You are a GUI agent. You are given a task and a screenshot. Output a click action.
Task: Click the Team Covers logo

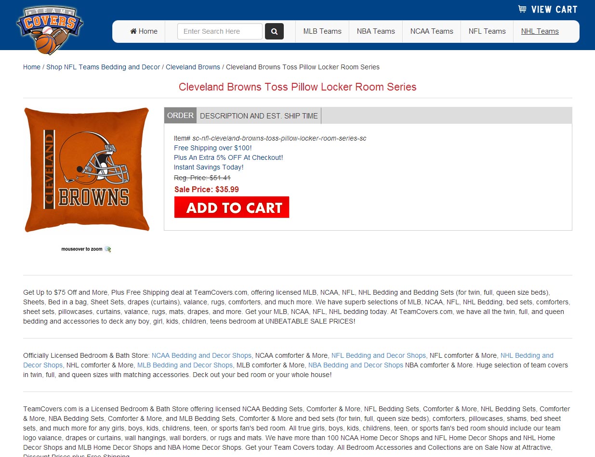pyautogui.click(x=50, y=28)
